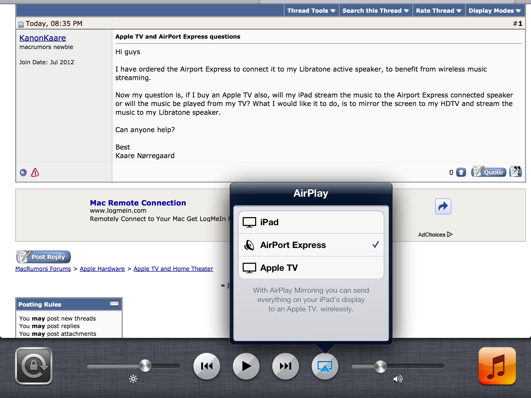
Task: Tap the volume speaker icon
Action: pos(398,379)
